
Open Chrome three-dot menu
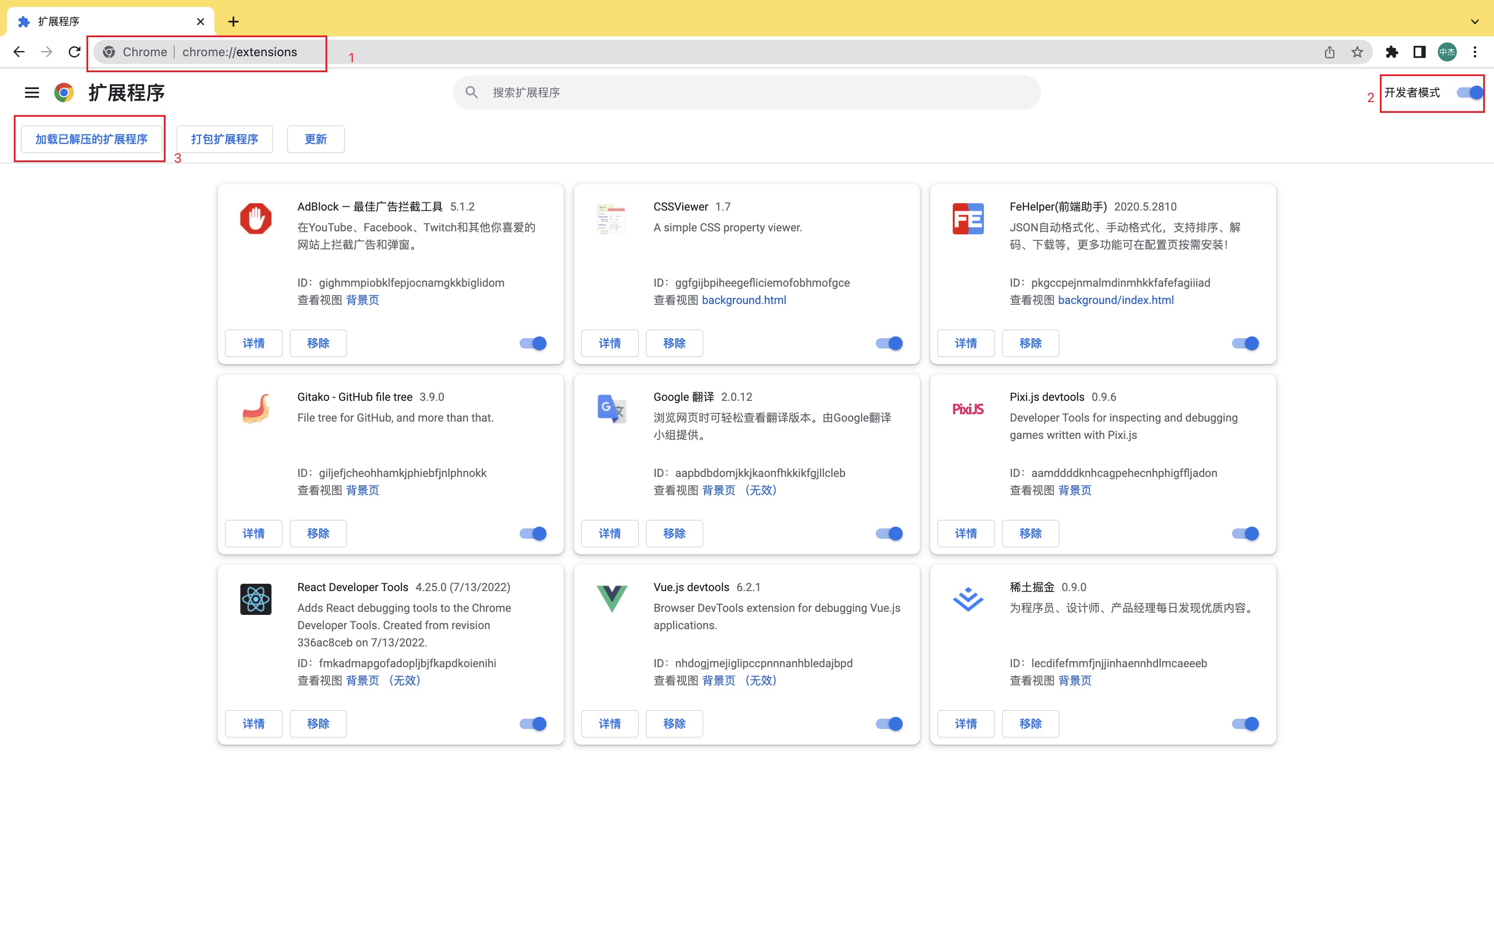tap(1475, 52)
